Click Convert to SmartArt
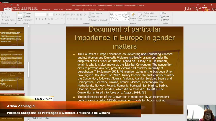Viewport: 216px width, 121px height. 99,20
